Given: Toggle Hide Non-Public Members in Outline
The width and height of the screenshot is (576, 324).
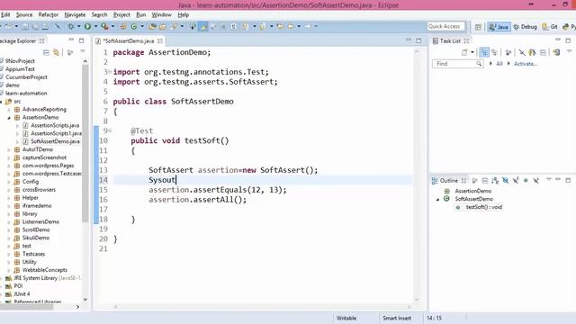Looking at the screenshot, I should click(x=526, y=180).
